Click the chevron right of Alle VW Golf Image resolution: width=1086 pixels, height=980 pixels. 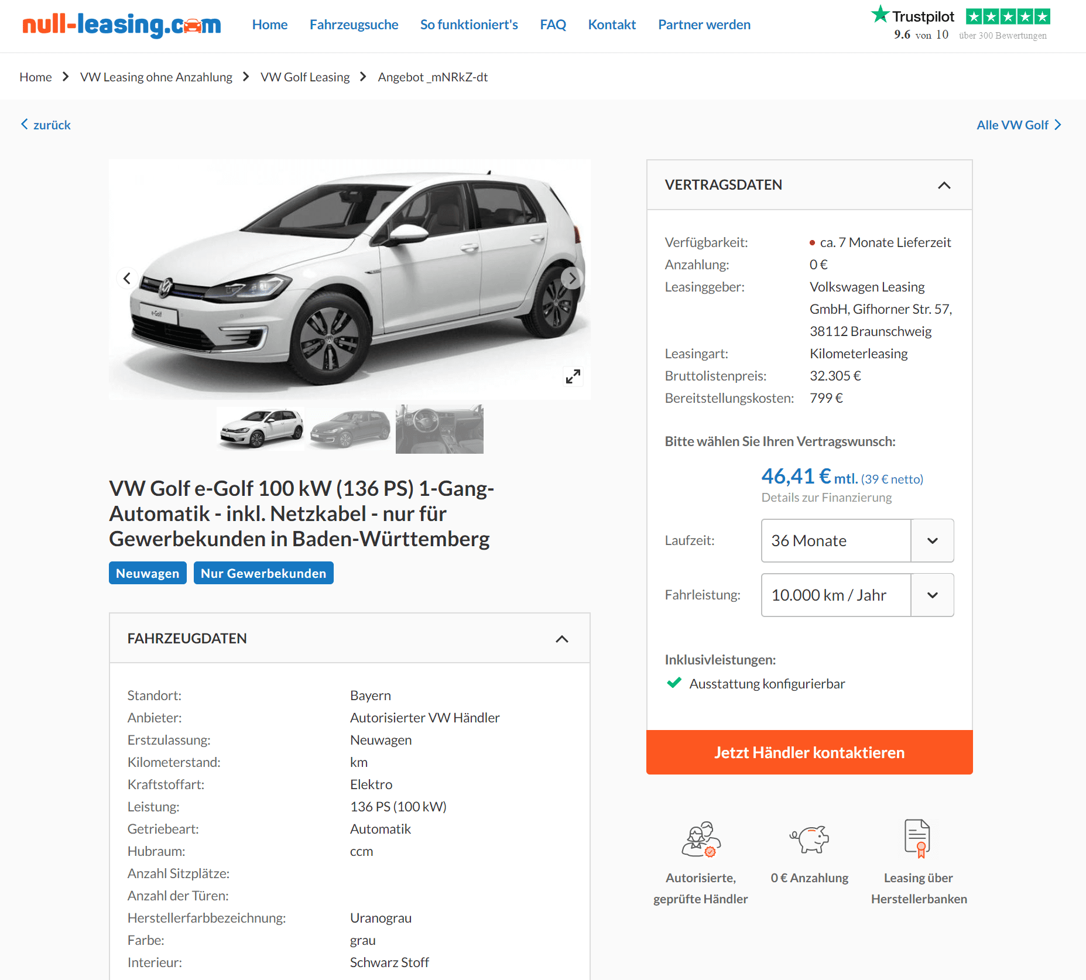(1058, 125)
